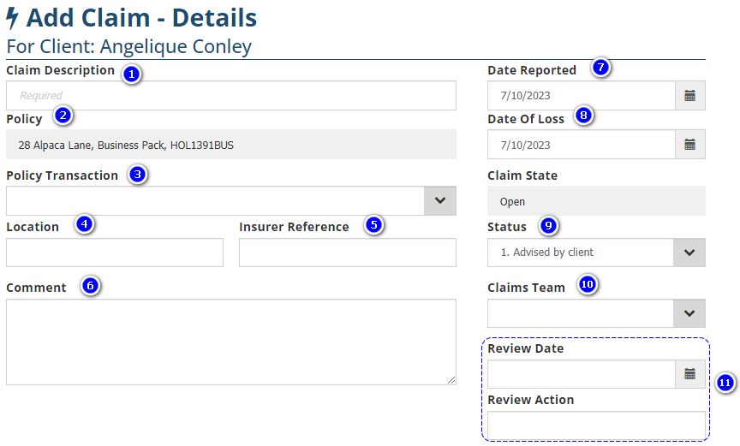
Task: Click the lightning bolt icon beside Add Claim
Action: click(x=13, y=17)
